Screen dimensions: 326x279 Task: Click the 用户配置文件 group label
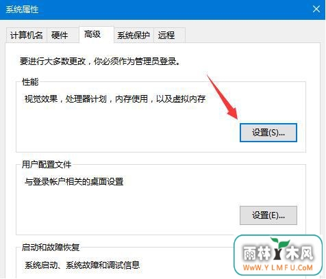[x=47, y=165]
